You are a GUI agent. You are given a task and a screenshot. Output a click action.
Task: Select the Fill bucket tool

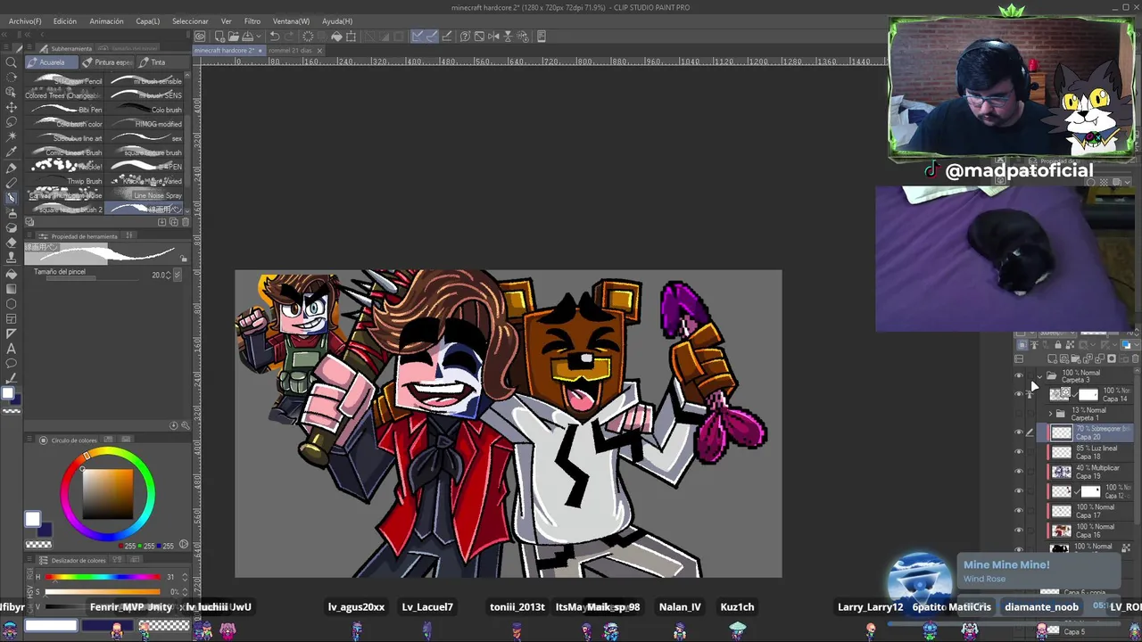coord(12,273)
